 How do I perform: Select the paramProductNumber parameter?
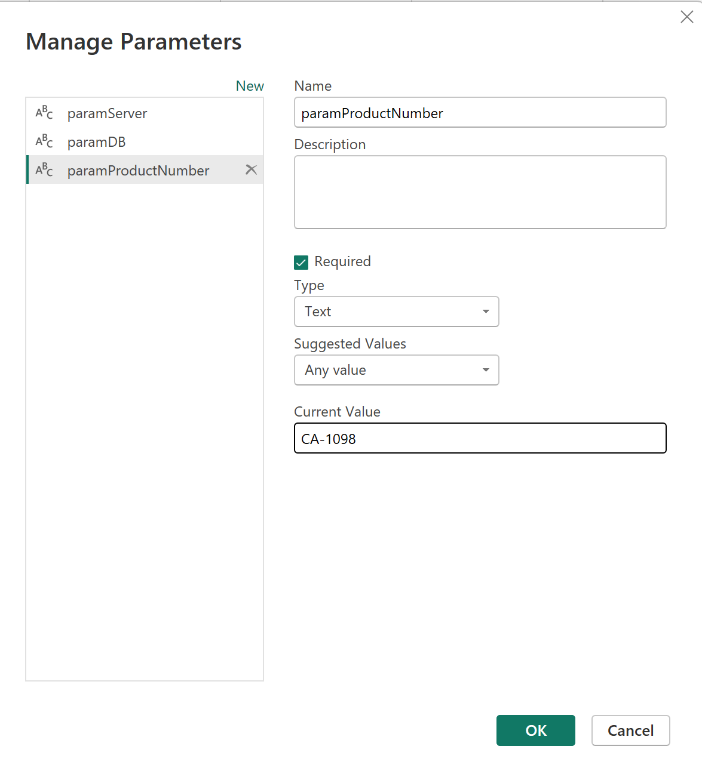[x=138, y=170]
